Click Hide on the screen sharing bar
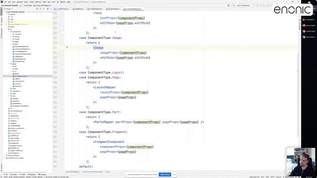Viewport: 317px width, 178px height. click(x=174, y=175)
